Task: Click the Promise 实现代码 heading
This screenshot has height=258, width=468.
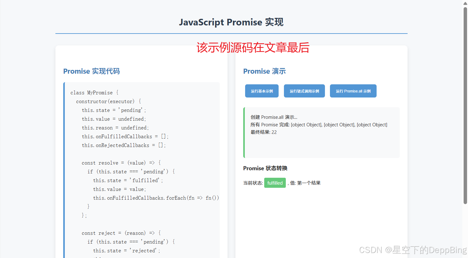Action: [91, 71]
